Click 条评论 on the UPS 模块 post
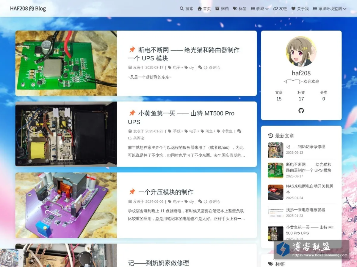Screen dimensions: 357x267 click(214, 67)
